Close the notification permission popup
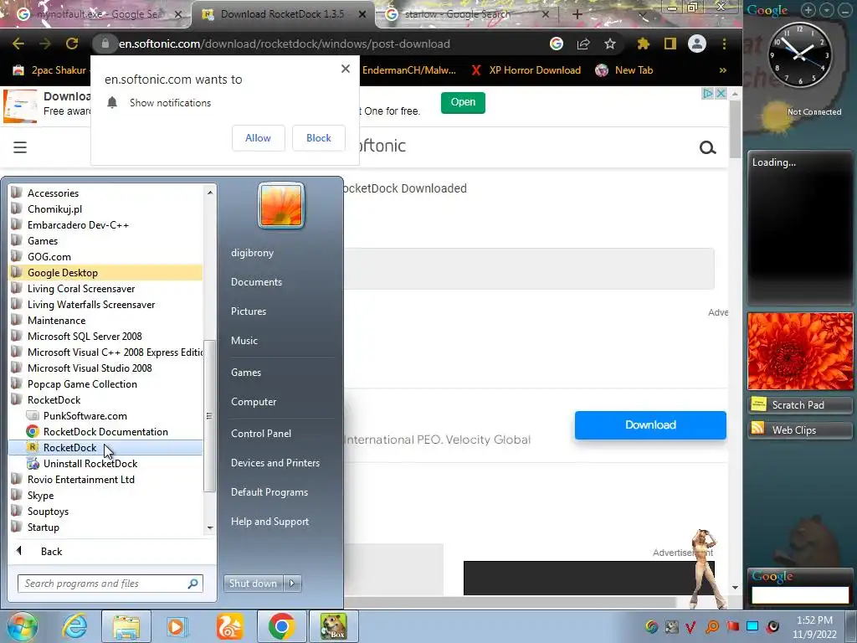 346,69
